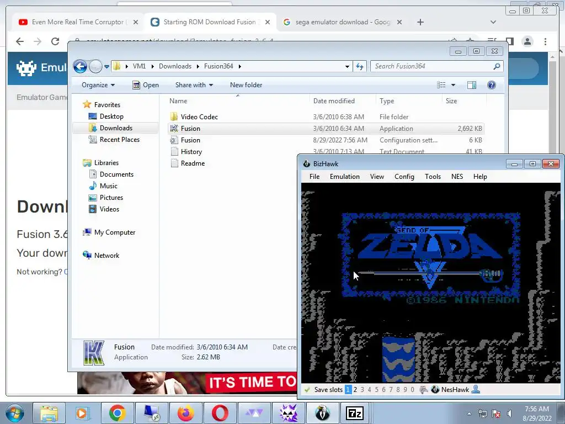Open 7-Zip from taskbar
The height and width of the screenshot is (424, 565).
click(355, 413)
